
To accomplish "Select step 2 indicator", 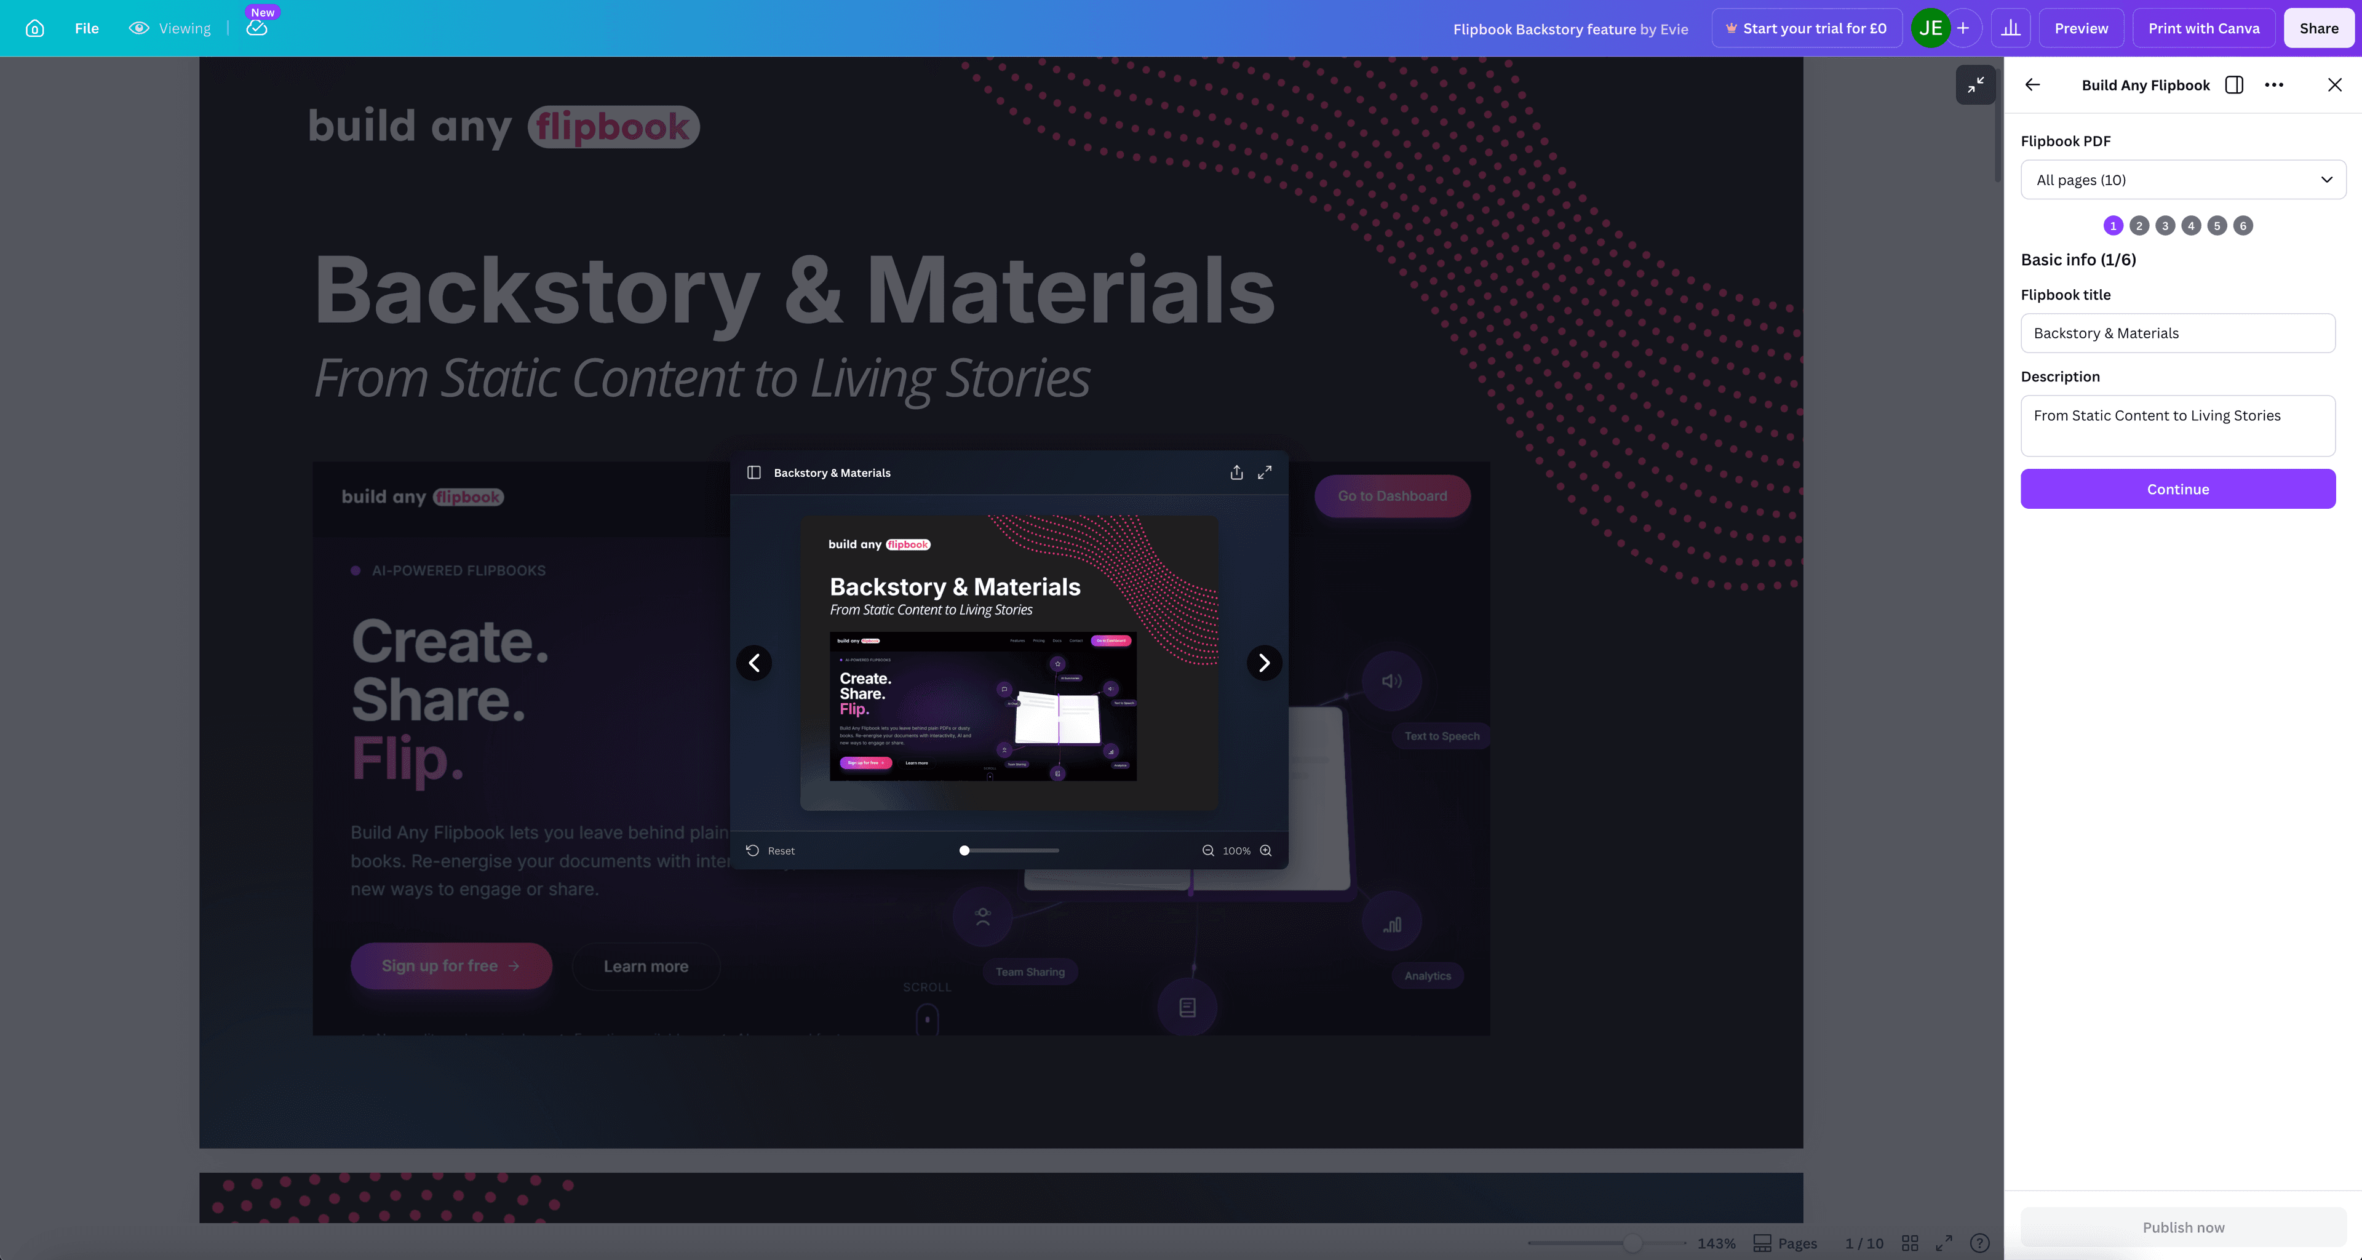I will [x=2139, y=226].
